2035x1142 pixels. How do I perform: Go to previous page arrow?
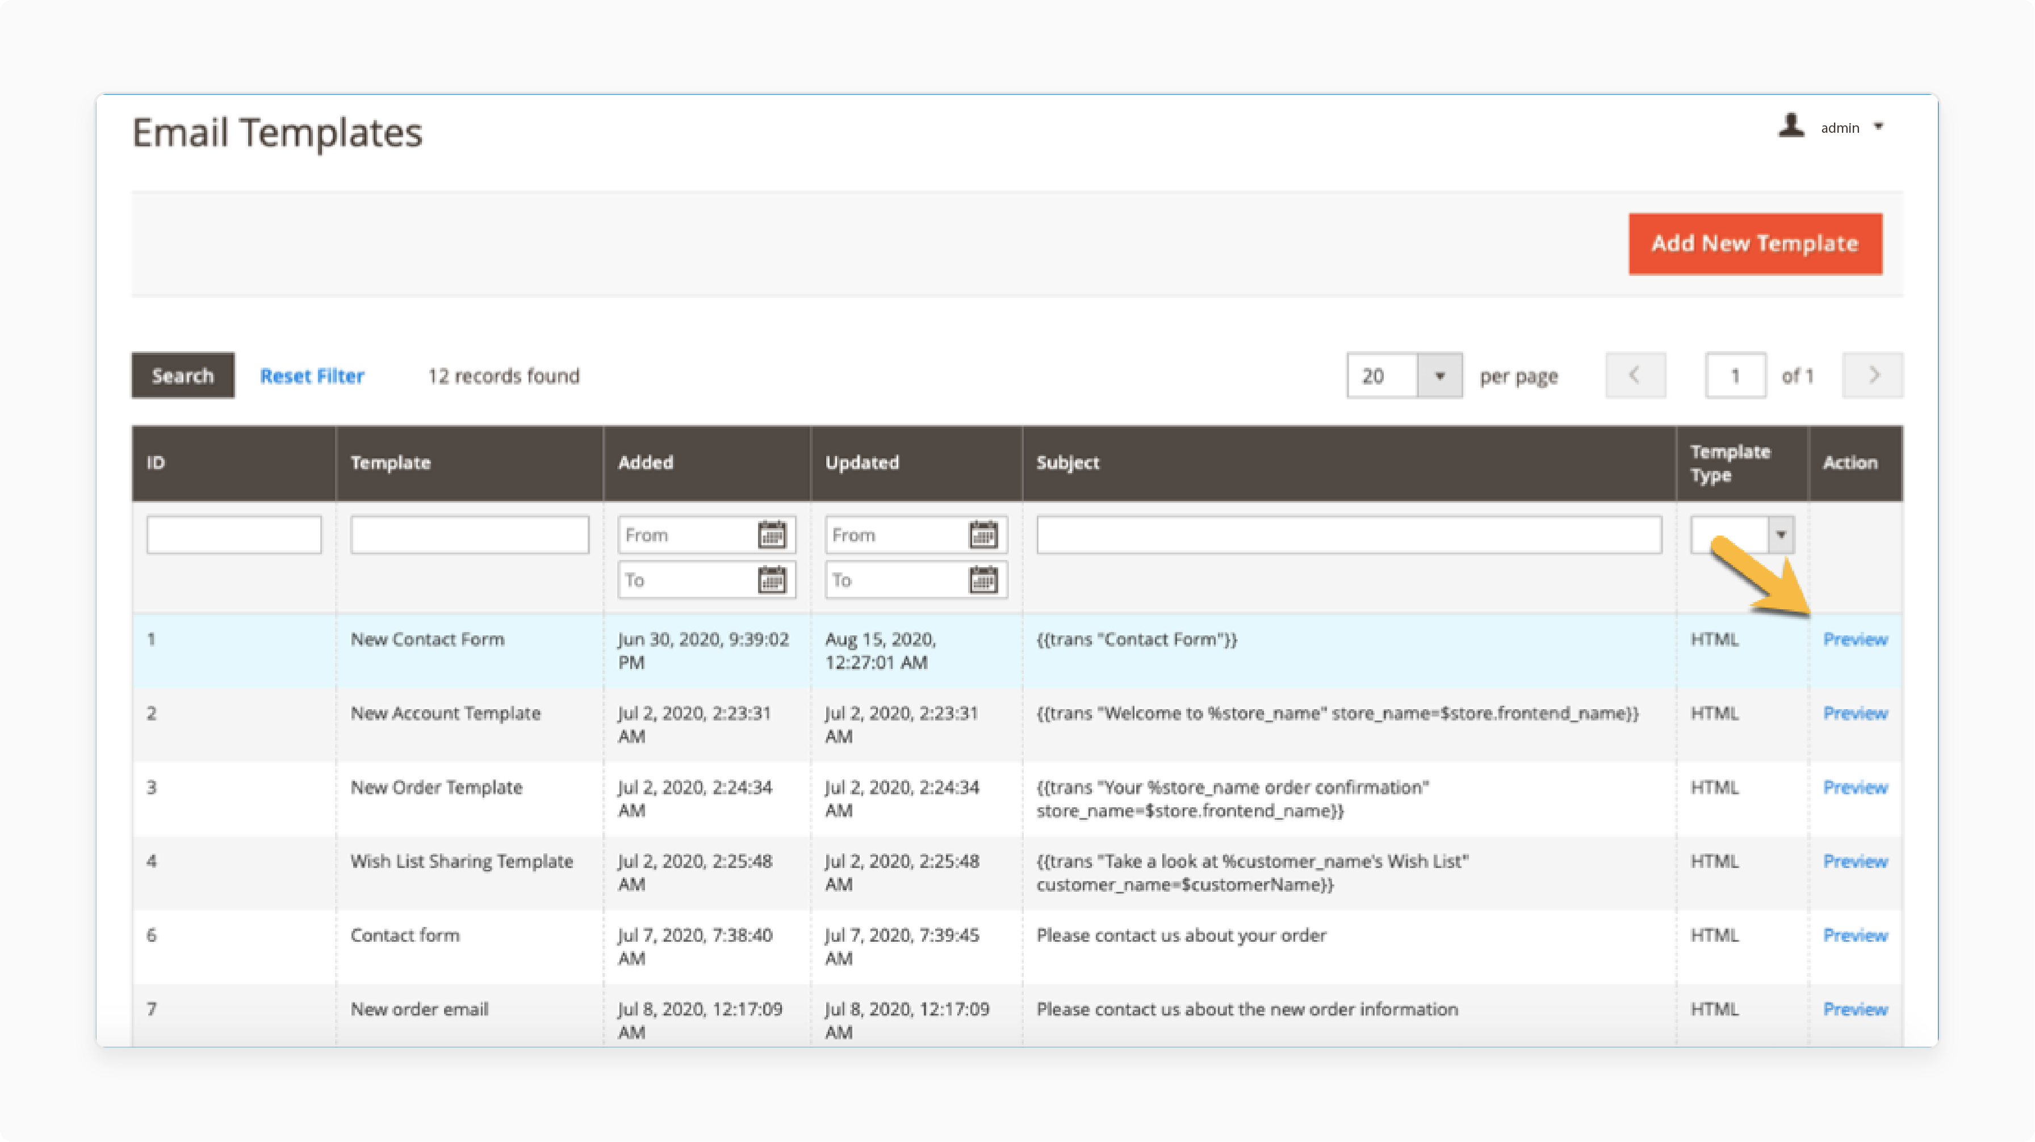point(1635,376)
